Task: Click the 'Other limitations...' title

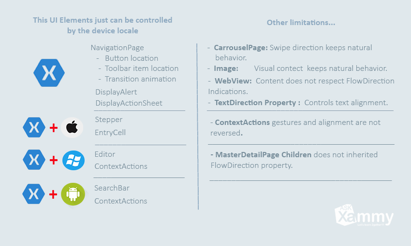Action: 301,23
